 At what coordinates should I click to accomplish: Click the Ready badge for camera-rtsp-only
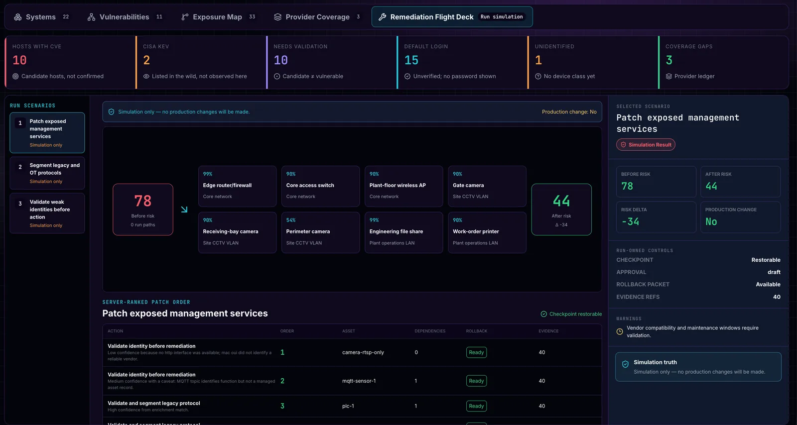pyautogui.click(x=476, y=352)
